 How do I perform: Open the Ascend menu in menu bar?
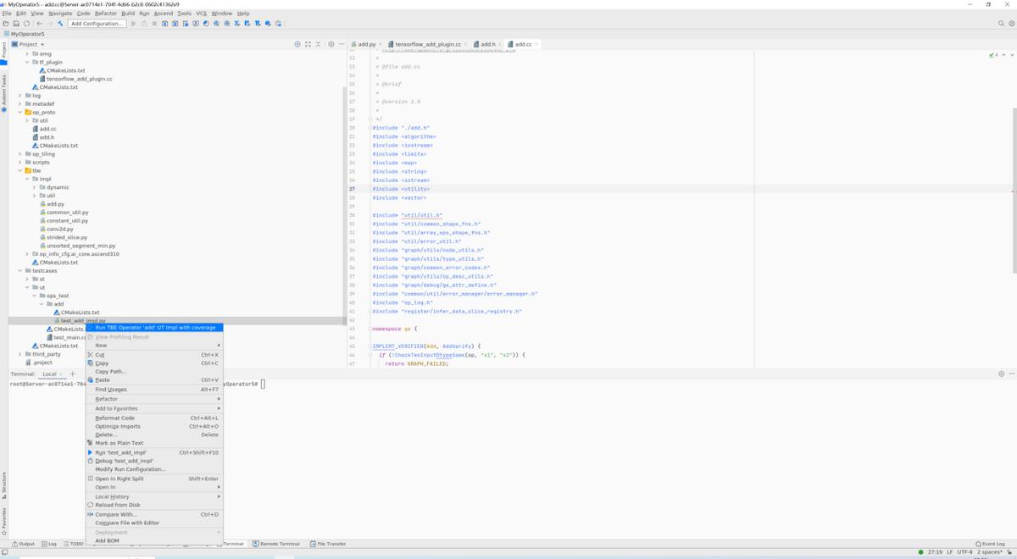point(163,14)
